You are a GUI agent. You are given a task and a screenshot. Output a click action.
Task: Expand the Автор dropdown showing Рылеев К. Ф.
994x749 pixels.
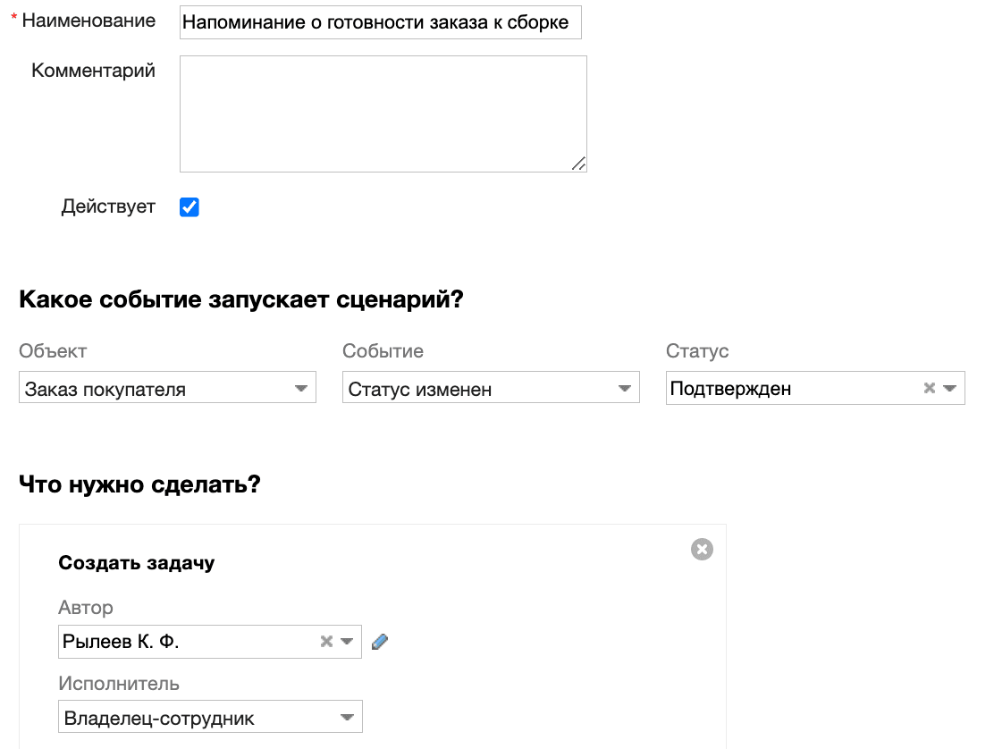point(347,641)
